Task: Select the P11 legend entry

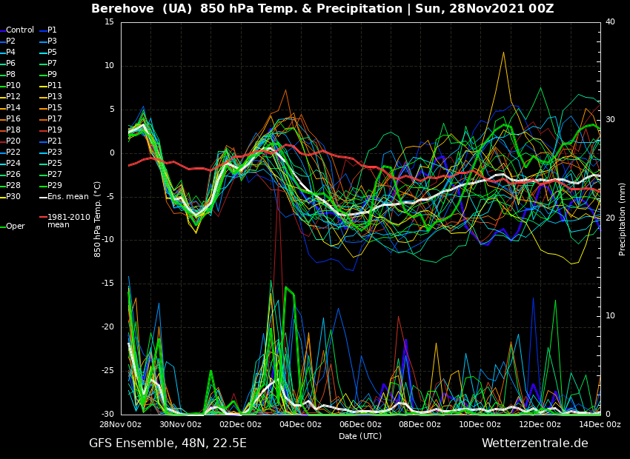Action: (x=55, y=86)
